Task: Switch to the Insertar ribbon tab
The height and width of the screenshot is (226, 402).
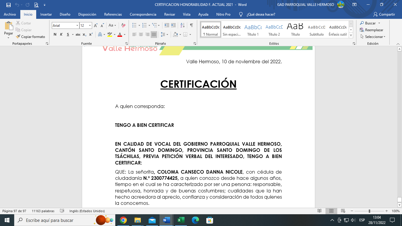Action: [x=46, y=14]
